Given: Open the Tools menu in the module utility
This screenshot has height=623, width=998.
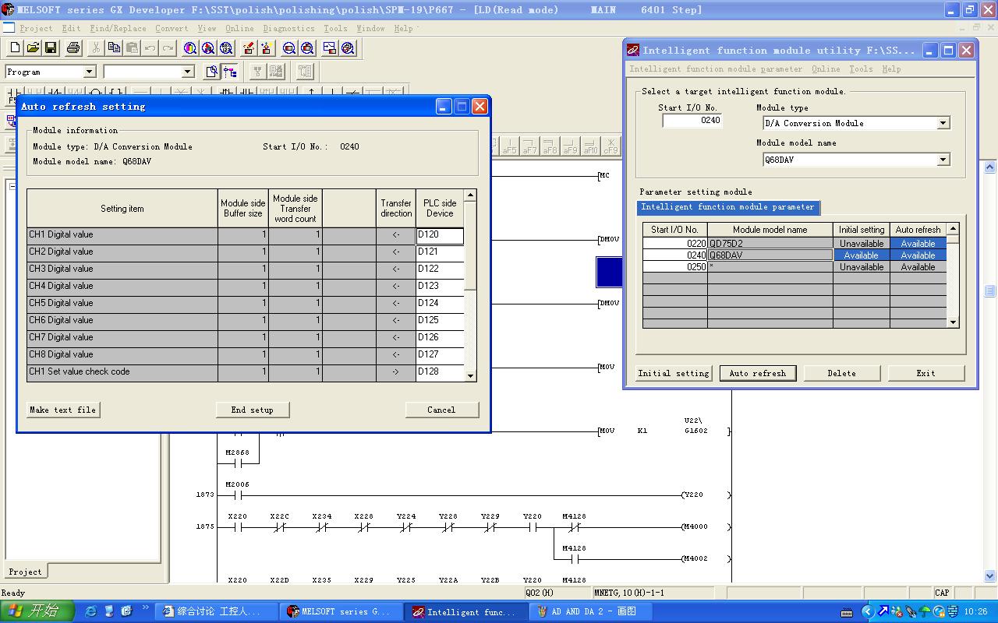Looking at the screenshot, I should pos(861,69).
